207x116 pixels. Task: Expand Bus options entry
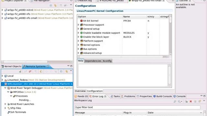78,49
